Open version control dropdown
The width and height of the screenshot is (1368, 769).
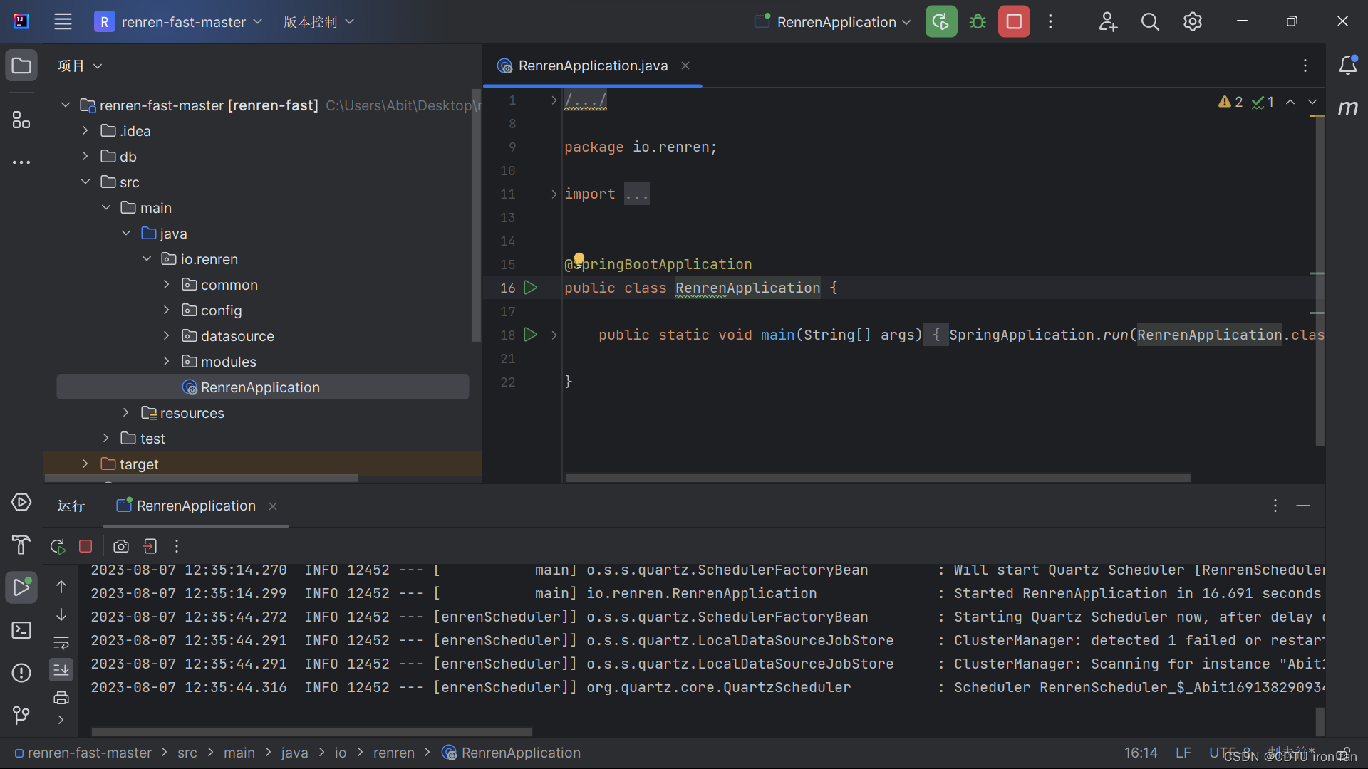tap(318, 22)
